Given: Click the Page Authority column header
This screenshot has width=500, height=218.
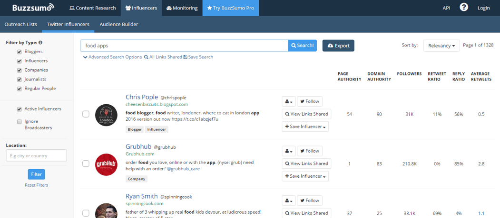Looking at the screenshot, I should click(x=350, y=76).
